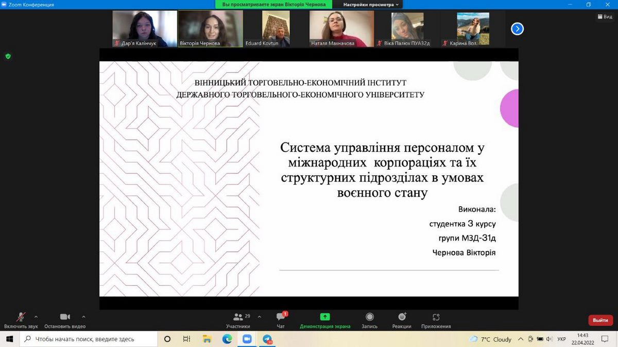Open Telegram from the taskbar
The width and height of the screenshot is (618, 347).
[x=267, y=339]
